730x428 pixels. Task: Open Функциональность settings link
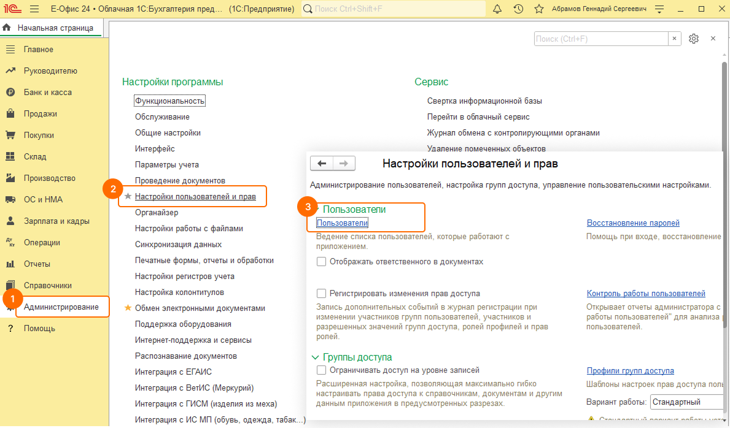[x=169, y=101]
